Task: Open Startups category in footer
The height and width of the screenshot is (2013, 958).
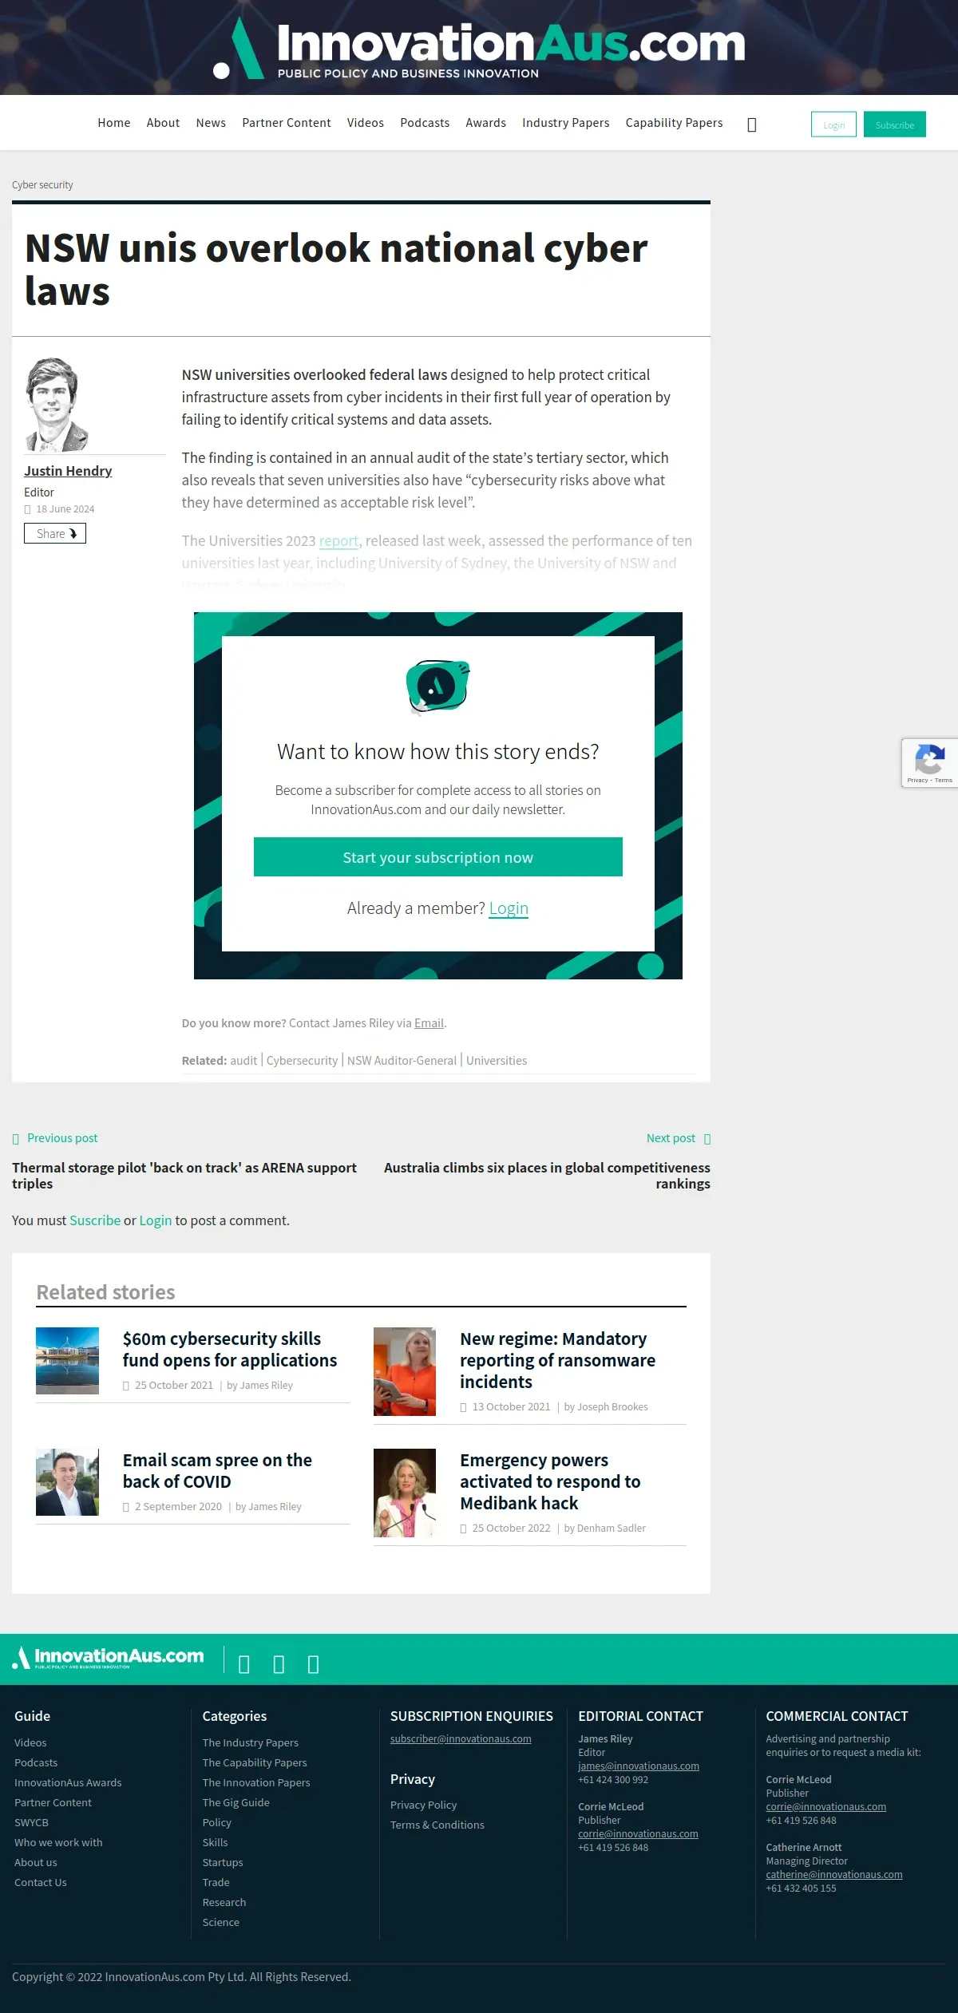Action: point(223,1862)
